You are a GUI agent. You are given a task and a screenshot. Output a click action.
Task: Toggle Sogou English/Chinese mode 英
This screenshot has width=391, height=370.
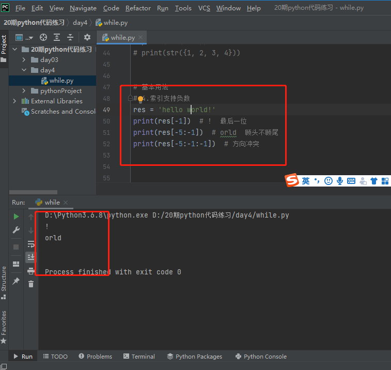(x=306, y=181)
